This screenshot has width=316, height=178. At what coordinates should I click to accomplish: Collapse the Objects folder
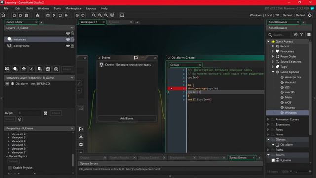tap(268, 139)
